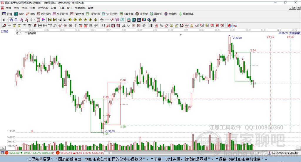Open the T四方形 time square
Image resolution: width=301 pixels, height=162 pixels.
[x=93, y=14]
